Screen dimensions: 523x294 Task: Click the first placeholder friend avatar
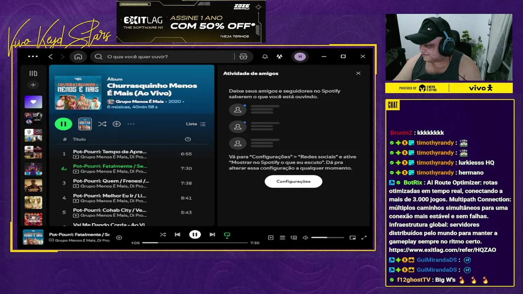pyautogui.click(x=237, y=109)
